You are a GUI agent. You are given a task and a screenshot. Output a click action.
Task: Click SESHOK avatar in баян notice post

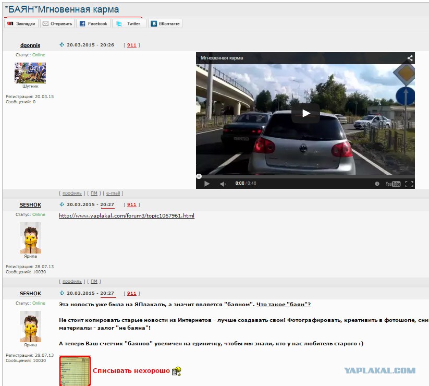click(x=30, y=327)
